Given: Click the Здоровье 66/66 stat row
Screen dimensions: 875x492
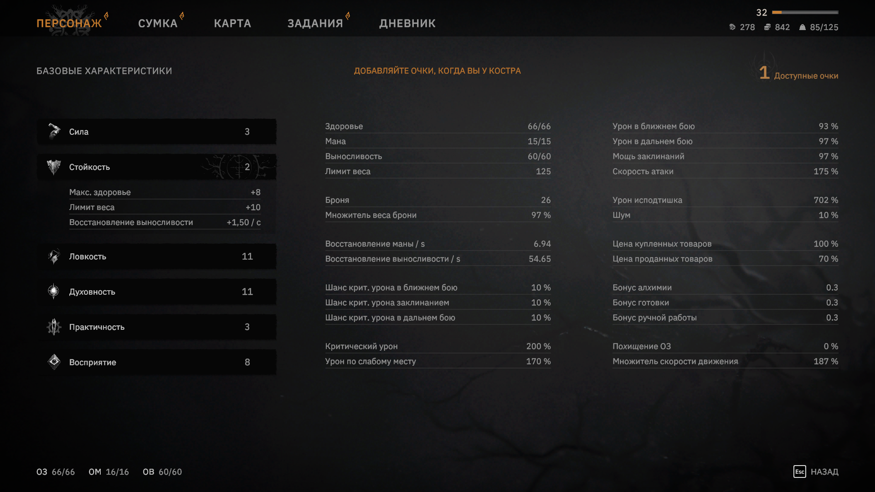Looking at the screenshot, I should tap(438, 126).
